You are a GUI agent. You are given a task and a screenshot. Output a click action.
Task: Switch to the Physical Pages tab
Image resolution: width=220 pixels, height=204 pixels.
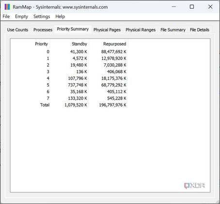[x=107, y=30]
